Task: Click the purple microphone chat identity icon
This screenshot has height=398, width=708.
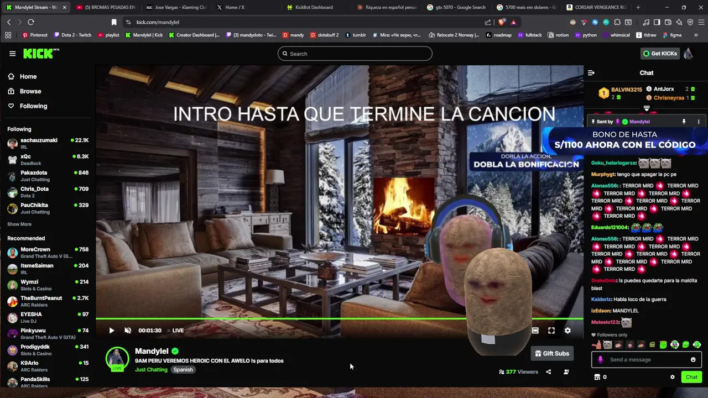Action: click(601, 360)
